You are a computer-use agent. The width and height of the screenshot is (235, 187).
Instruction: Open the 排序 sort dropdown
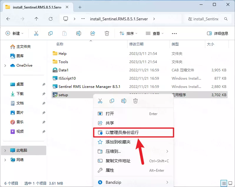[x=128, y=34]
